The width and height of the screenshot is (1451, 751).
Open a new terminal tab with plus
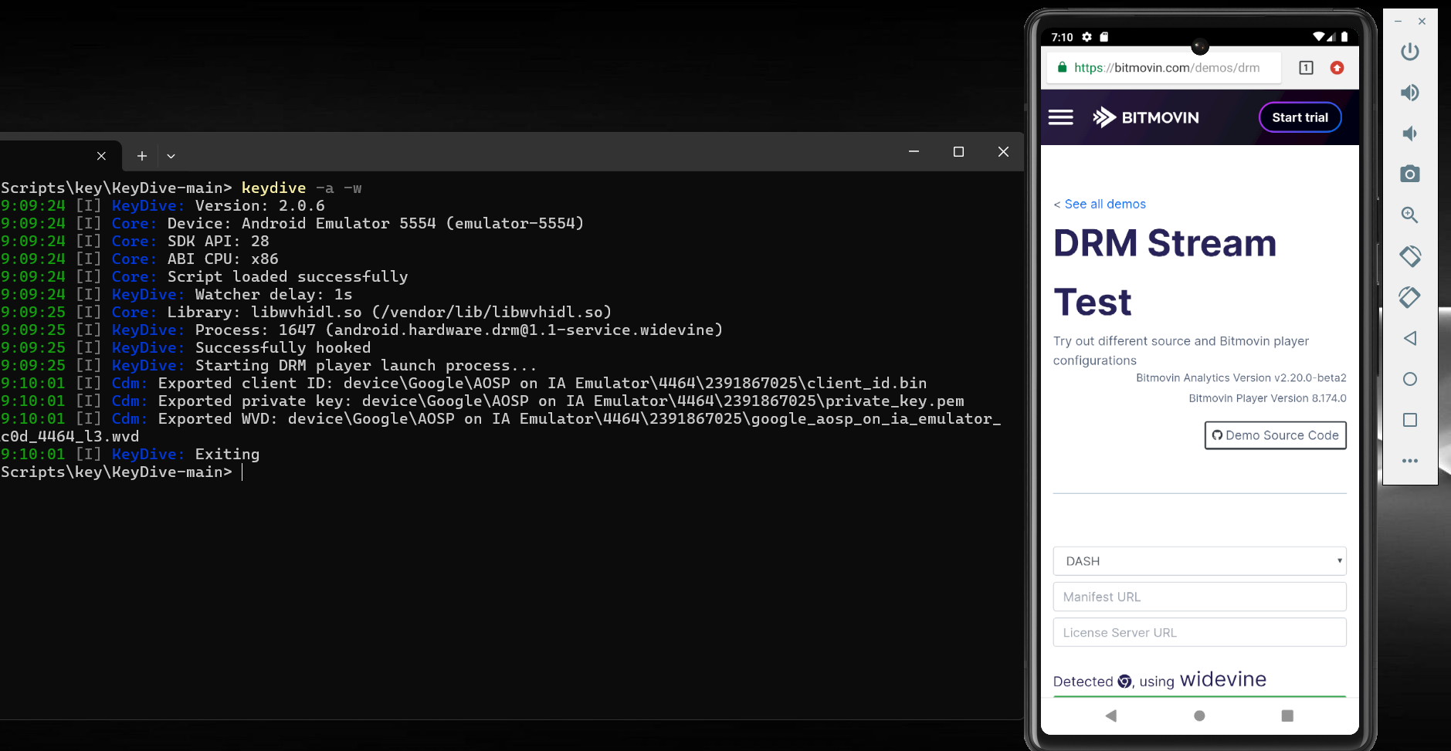point(142,156)
